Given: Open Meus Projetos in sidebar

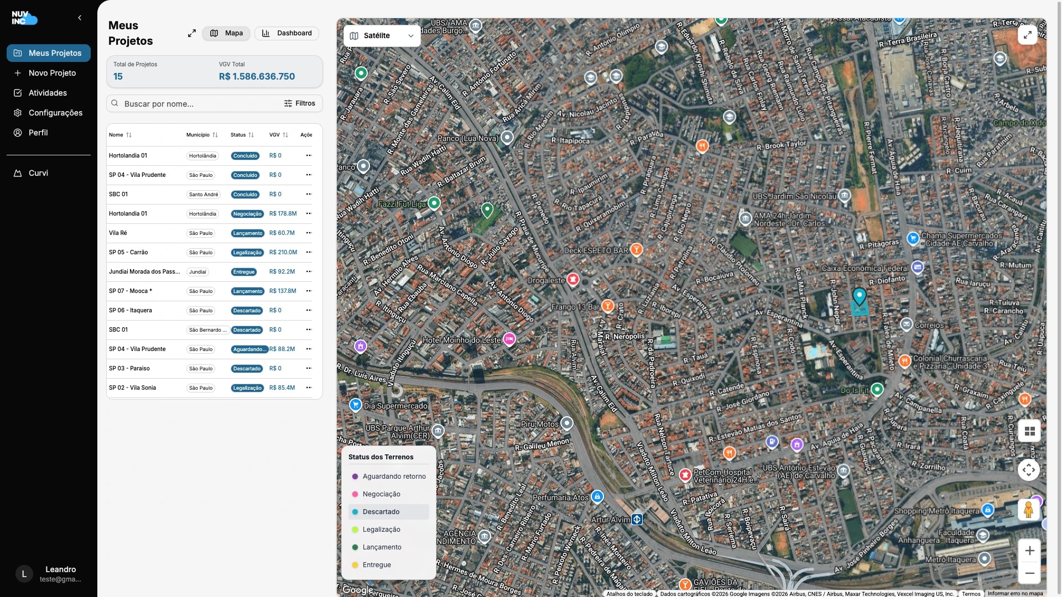Looking at the screenshot, I should click(x=49, y=53).
